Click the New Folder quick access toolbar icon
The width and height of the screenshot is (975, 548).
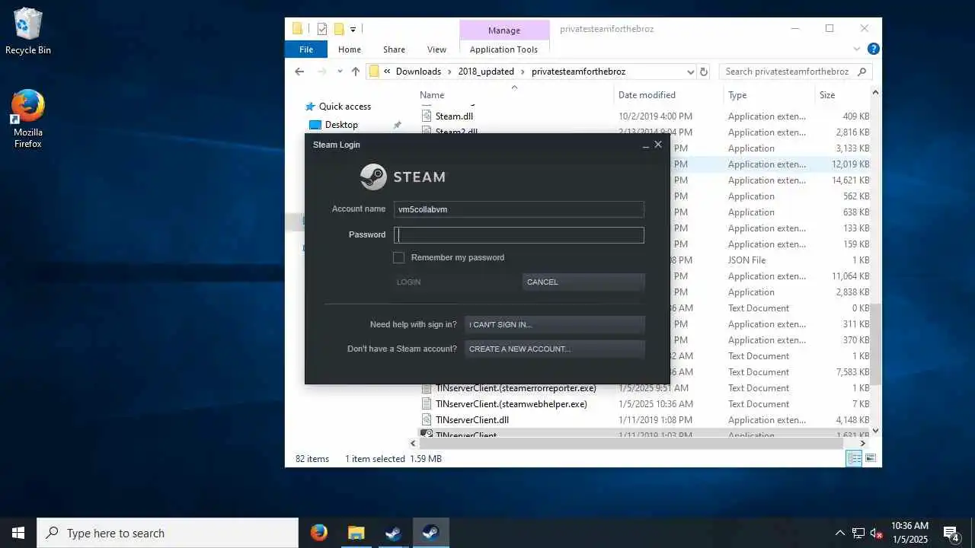(339, 29)
